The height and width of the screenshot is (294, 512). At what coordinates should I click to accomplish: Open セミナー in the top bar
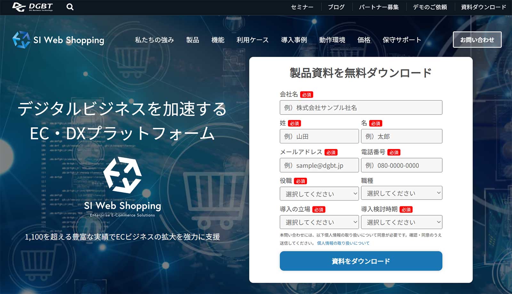pos(302,7)
